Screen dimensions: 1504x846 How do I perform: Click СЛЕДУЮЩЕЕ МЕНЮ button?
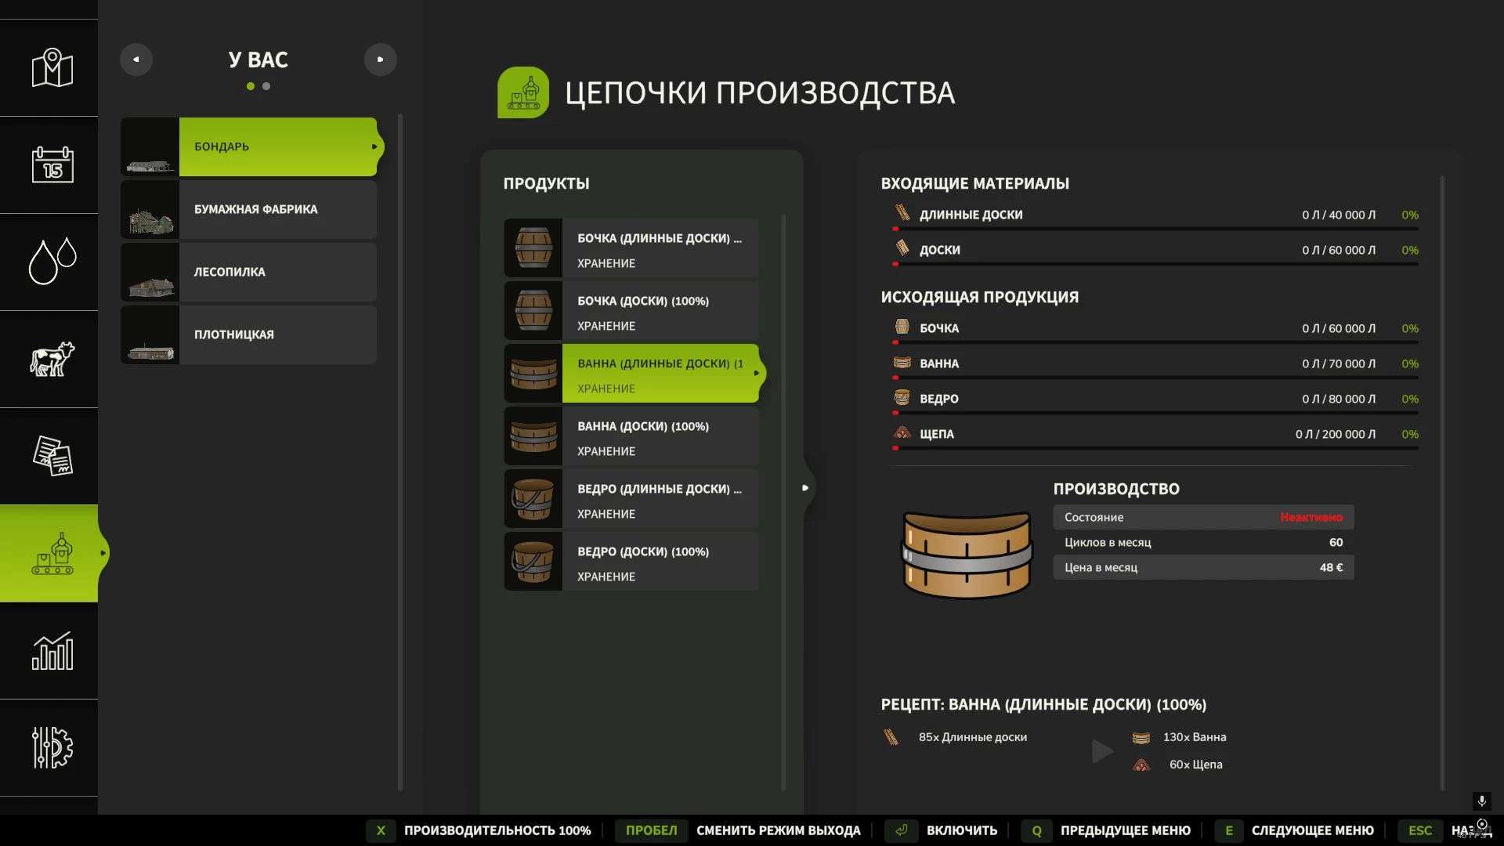(1311, 830)
